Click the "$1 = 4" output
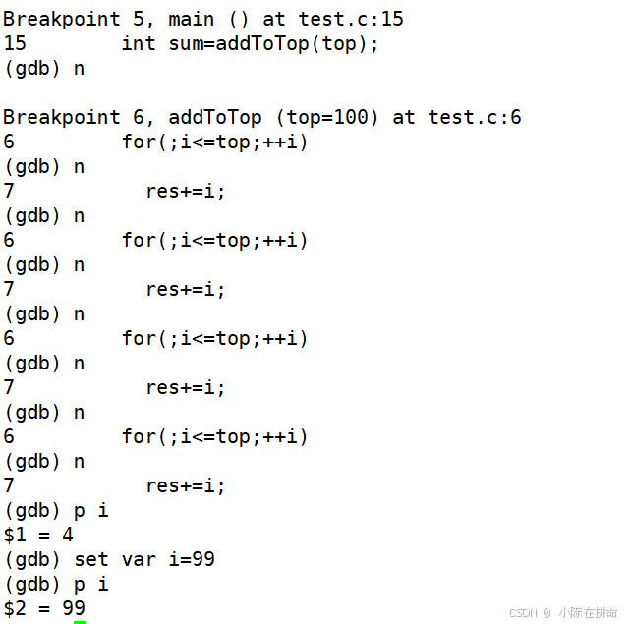The image size is (631, 624). (38, 535)
